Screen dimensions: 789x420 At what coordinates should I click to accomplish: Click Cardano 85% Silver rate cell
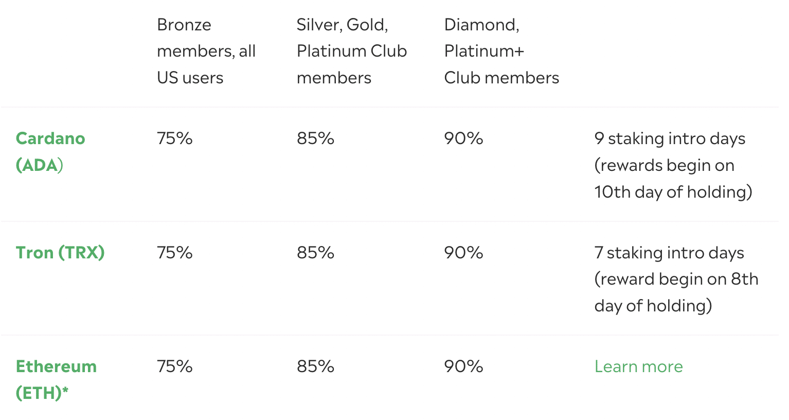coord(315,138)
